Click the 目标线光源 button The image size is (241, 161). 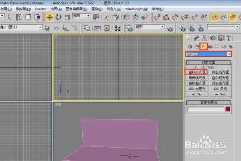pos(197,78)
